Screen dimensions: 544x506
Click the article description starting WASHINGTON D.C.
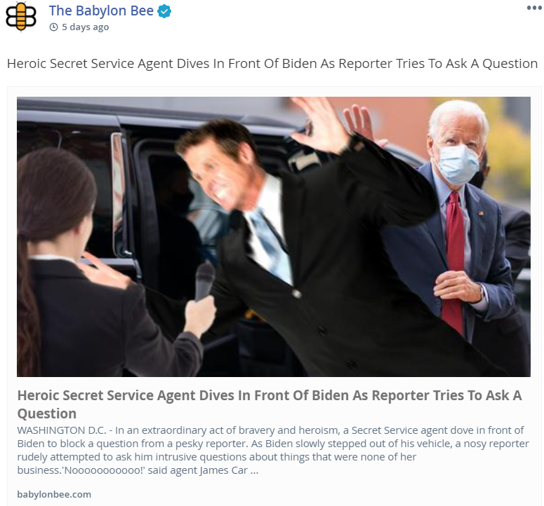point(272,450)
